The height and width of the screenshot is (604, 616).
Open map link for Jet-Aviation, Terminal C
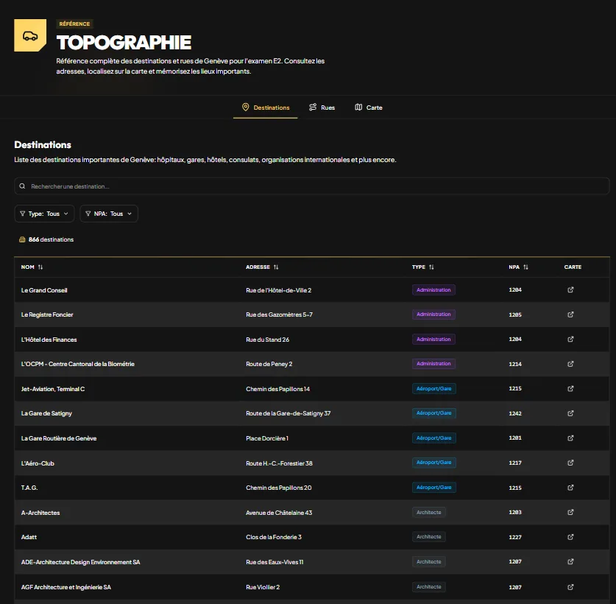[570, 388]
